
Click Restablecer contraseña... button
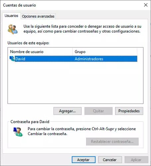pos(112,141)
